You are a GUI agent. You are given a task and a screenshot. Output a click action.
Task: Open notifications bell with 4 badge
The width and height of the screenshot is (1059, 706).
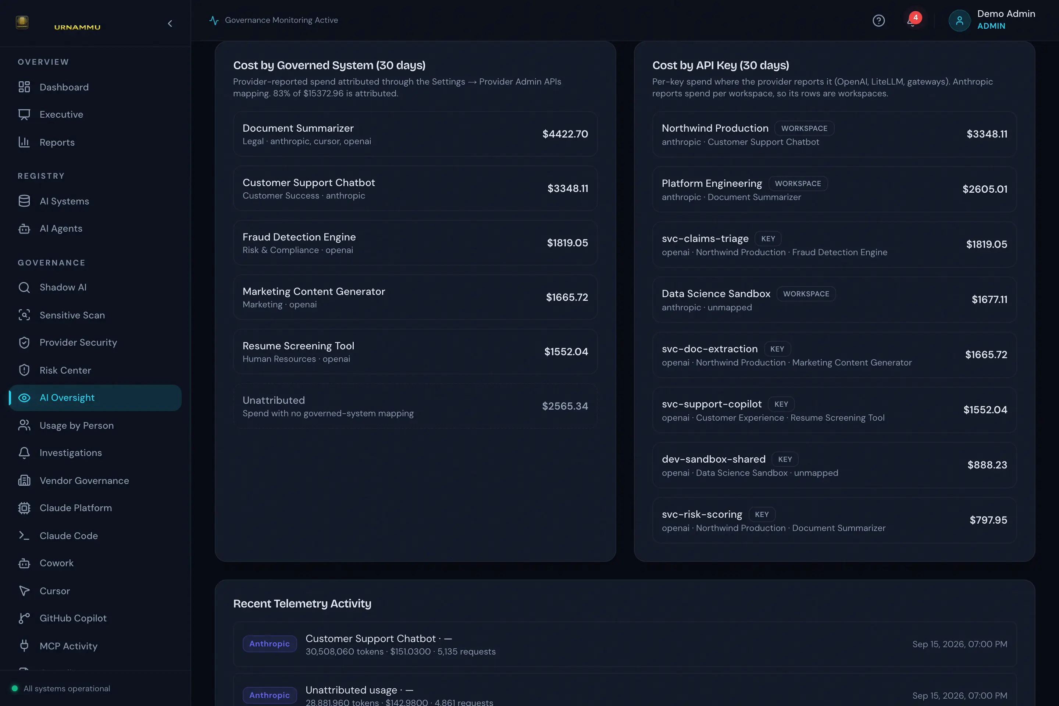point(913,20)
